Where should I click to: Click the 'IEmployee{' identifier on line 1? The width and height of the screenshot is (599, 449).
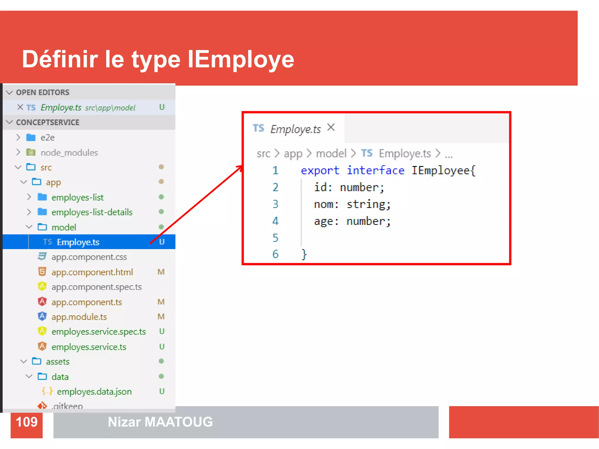click(444, 170)
